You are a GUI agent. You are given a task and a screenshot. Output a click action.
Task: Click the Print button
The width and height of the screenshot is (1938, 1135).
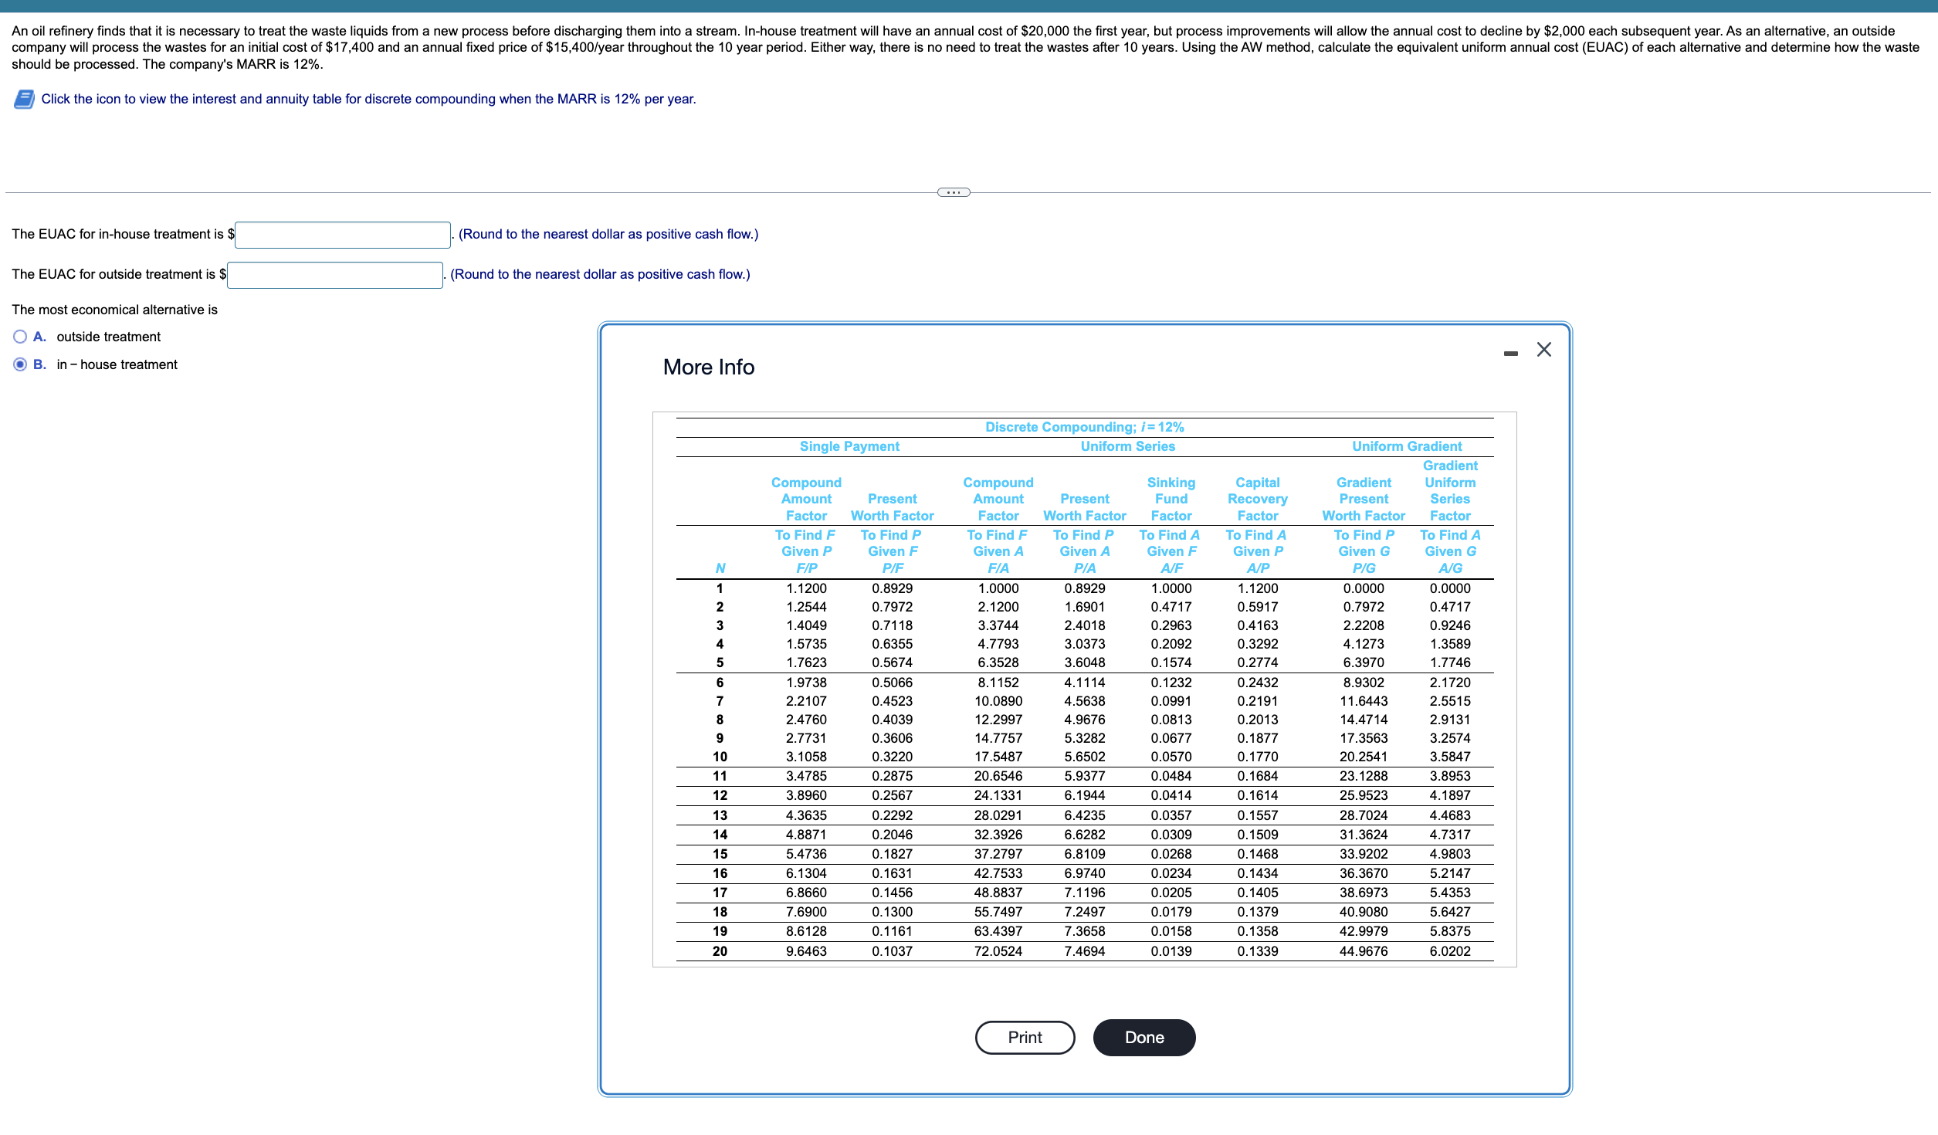tap(1024, 1037)
